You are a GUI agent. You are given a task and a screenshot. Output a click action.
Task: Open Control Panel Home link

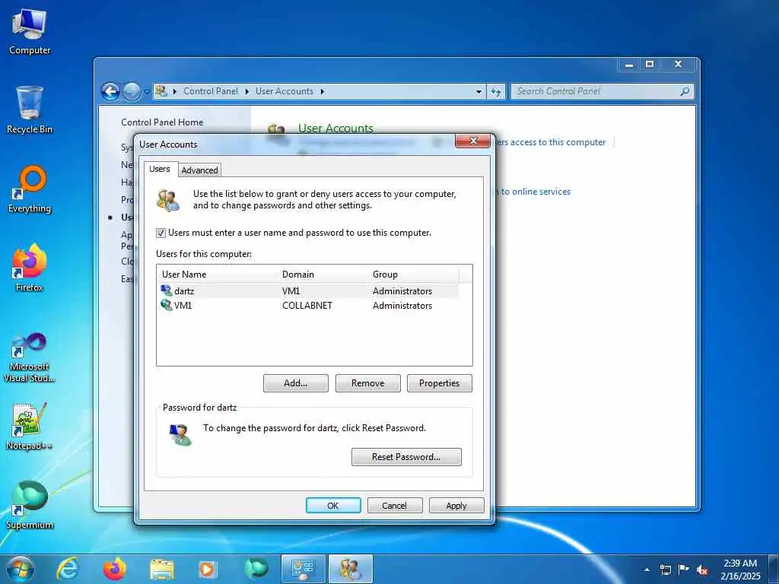click(162, 122)
